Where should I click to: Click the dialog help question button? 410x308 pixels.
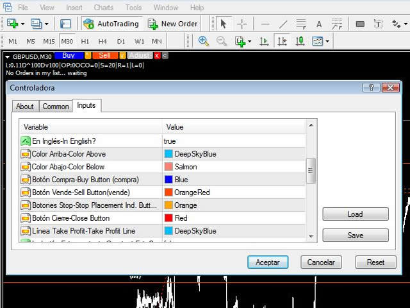372,87
